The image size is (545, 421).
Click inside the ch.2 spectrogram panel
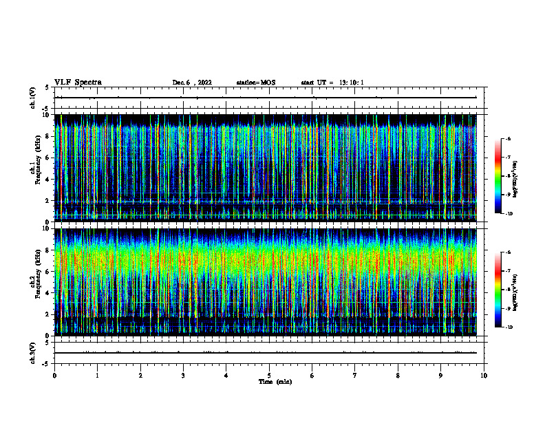265,282
